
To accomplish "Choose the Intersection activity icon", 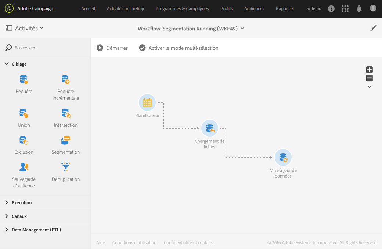I will [x=66, y=113].
